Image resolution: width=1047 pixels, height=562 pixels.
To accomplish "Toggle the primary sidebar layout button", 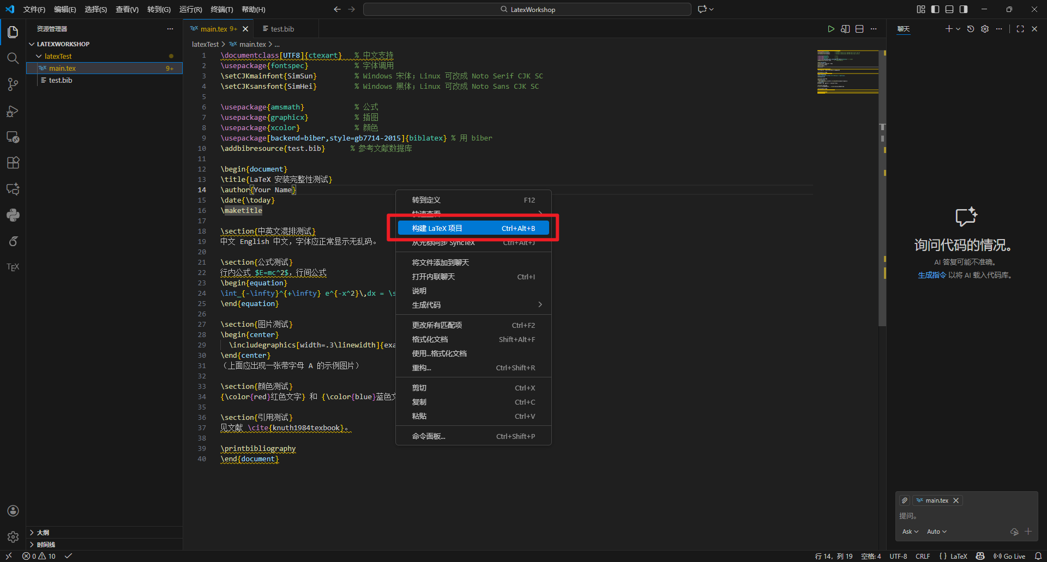I will [935, 9].
